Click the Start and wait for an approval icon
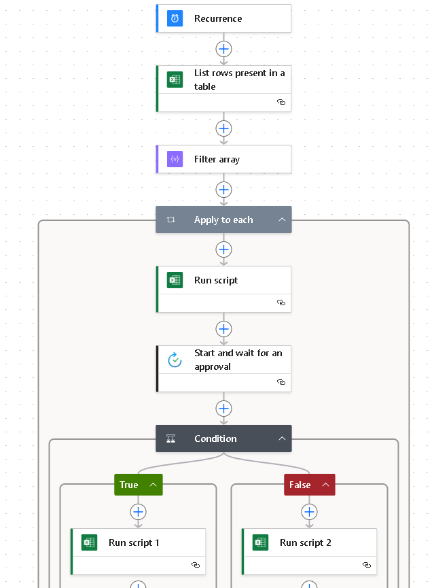Image resolution: width=434 pixels, height=588 pixels. click(175, 360)
